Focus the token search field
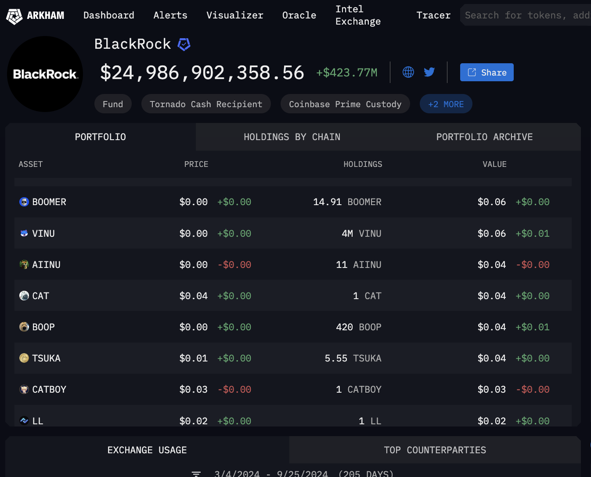This screenshot has width=591, height=477. pyautogui.click(x=526, y=15)
